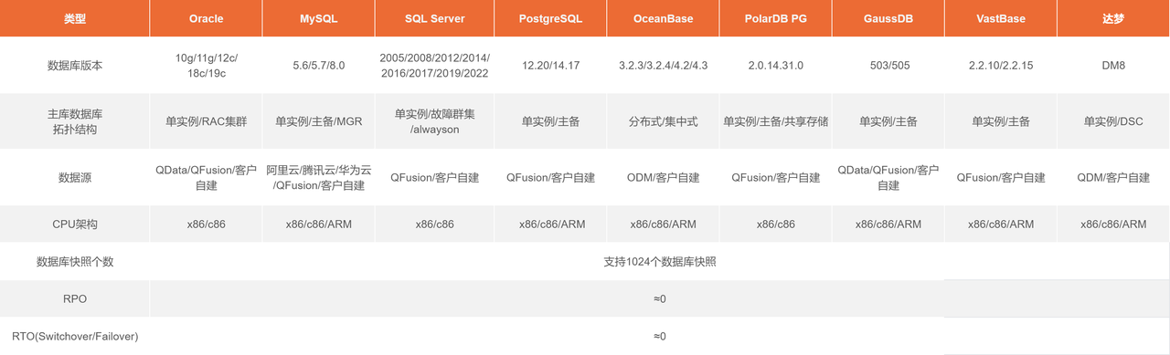The width and height of the screenshot is (1170, 355).
Task: Click the 单实例/DSC cell
Action: (1113, 121)
